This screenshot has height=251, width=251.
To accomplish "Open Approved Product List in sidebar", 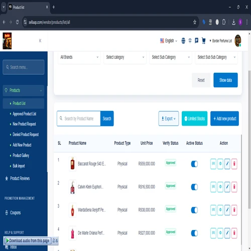I will [25, 114].
